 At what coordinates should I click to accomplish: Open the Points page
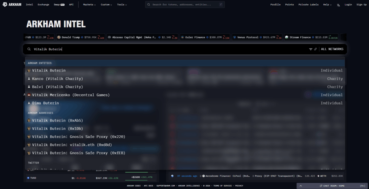tap(289, 4)
